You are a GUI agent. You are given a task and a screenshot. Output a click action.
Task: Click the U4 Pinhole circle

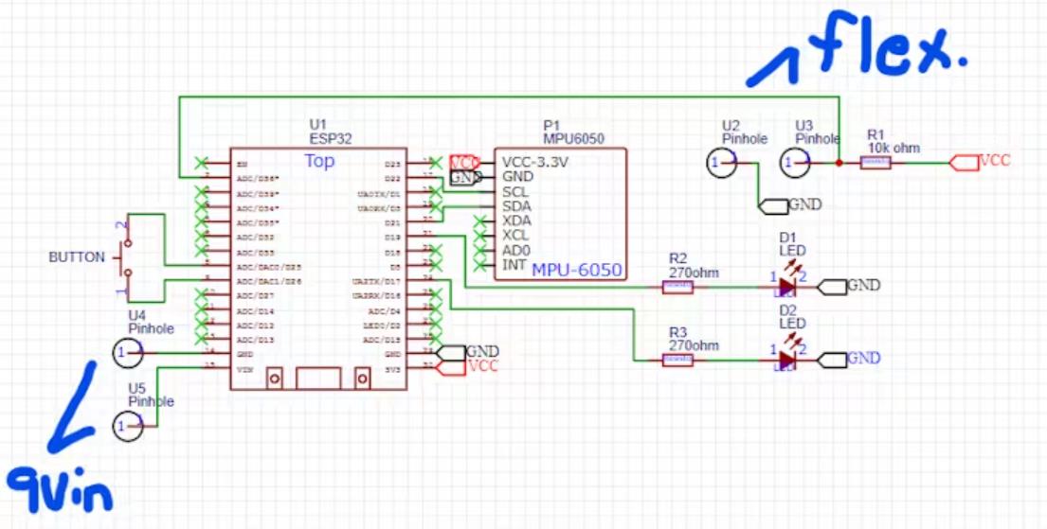[x=128, y=353]
